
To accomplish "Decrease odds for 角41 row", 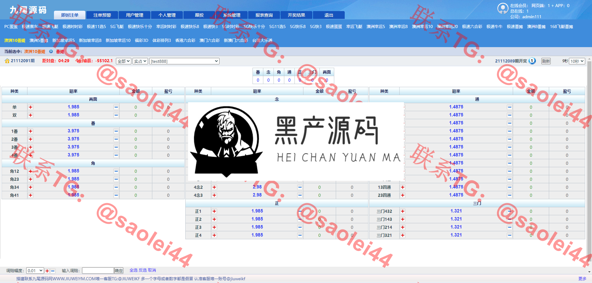I will [116, 195].
